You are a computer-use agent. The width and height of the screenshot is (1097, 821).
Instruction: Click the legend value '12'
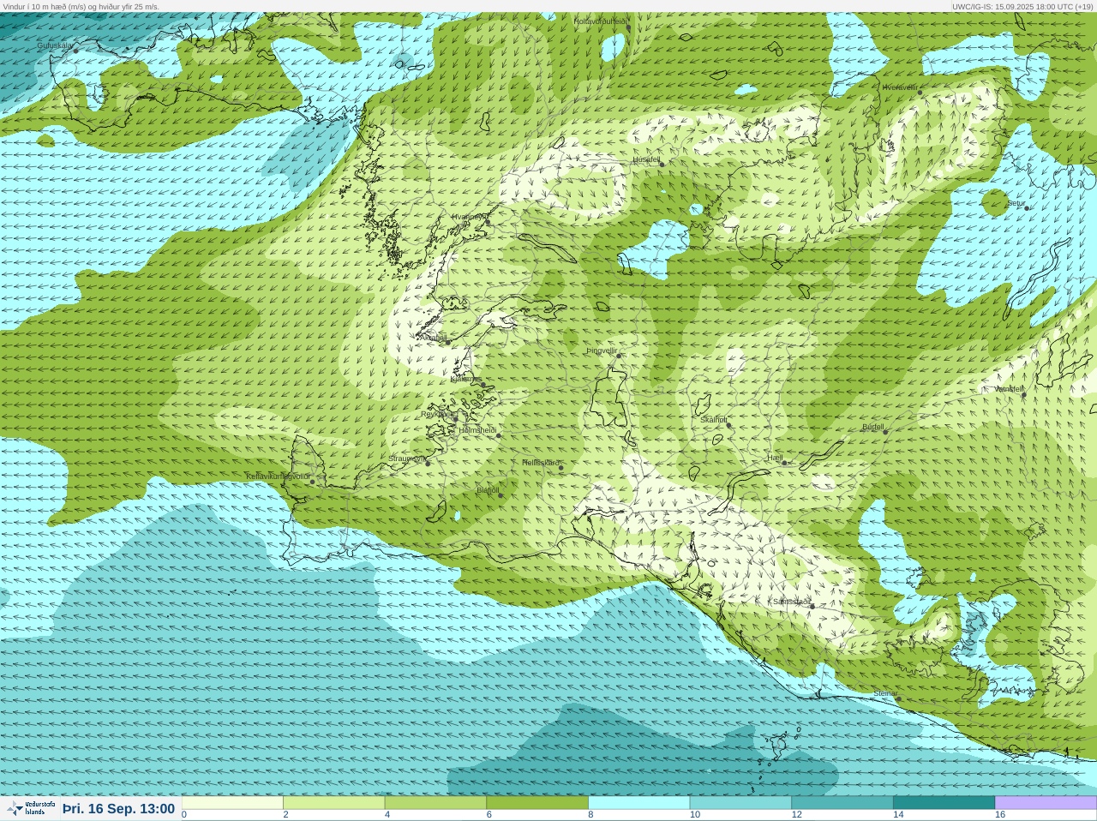(x=796, y=815)
